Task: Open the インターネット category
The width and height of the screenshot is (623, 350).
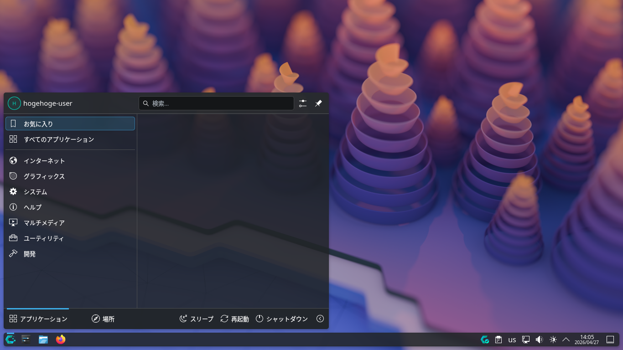Action: click(44, 160)
